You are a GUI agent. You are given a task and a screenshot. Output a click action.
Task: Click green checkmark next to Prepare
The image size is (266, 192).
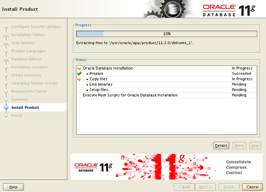tap(79, 74)
